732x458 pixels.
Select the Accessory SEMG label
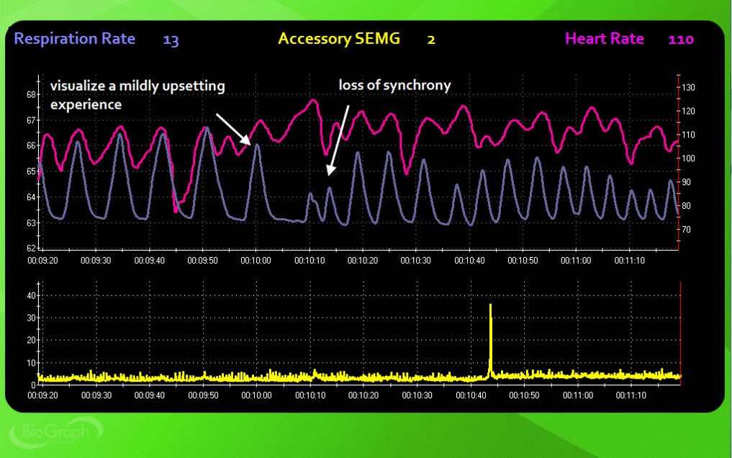pos(338,39)
